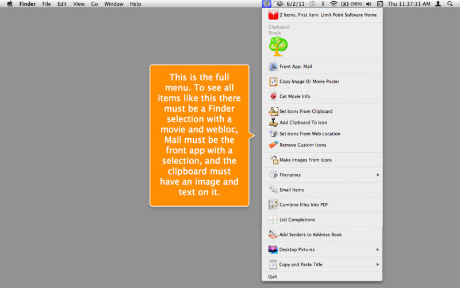Expand the Desktop Pictures submenu arrow
Image resolution: width=460 pixels, height=288 pixels.
[x=378, y=249]
